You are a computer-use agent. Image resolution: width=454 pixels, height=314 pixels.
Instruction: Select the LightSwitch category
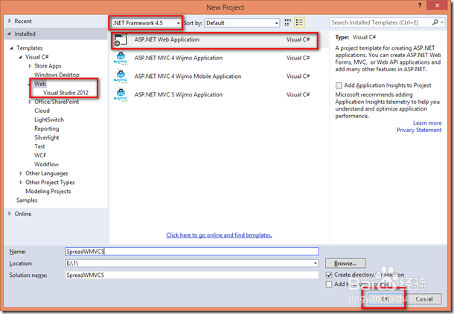[x=49, y=120]
